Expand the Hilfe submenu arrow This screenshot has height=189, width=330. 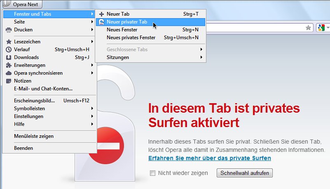pyautogui.click(x=92, y=124)
